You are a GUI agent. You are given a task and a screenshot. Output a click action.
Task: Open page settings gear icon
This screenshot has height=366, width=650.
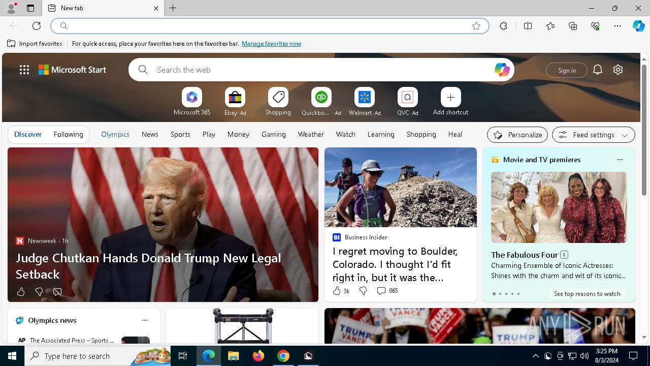[x=618, y=70]
